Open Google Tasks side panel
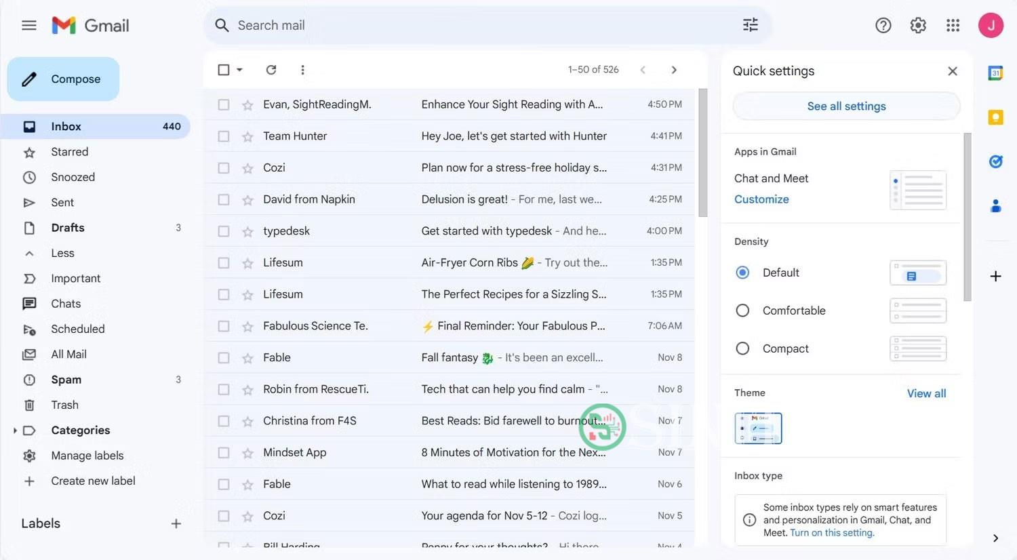Screen dimensions: 1017x560 (x=995, y=161)
